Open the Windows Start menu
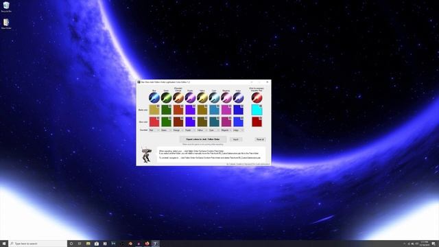 pyautogui.click(x=4, y=244)
